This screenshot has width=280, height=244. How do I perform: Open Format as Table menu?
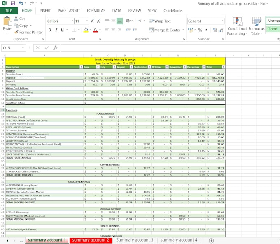pyautogui.click(x=257, y=26)
